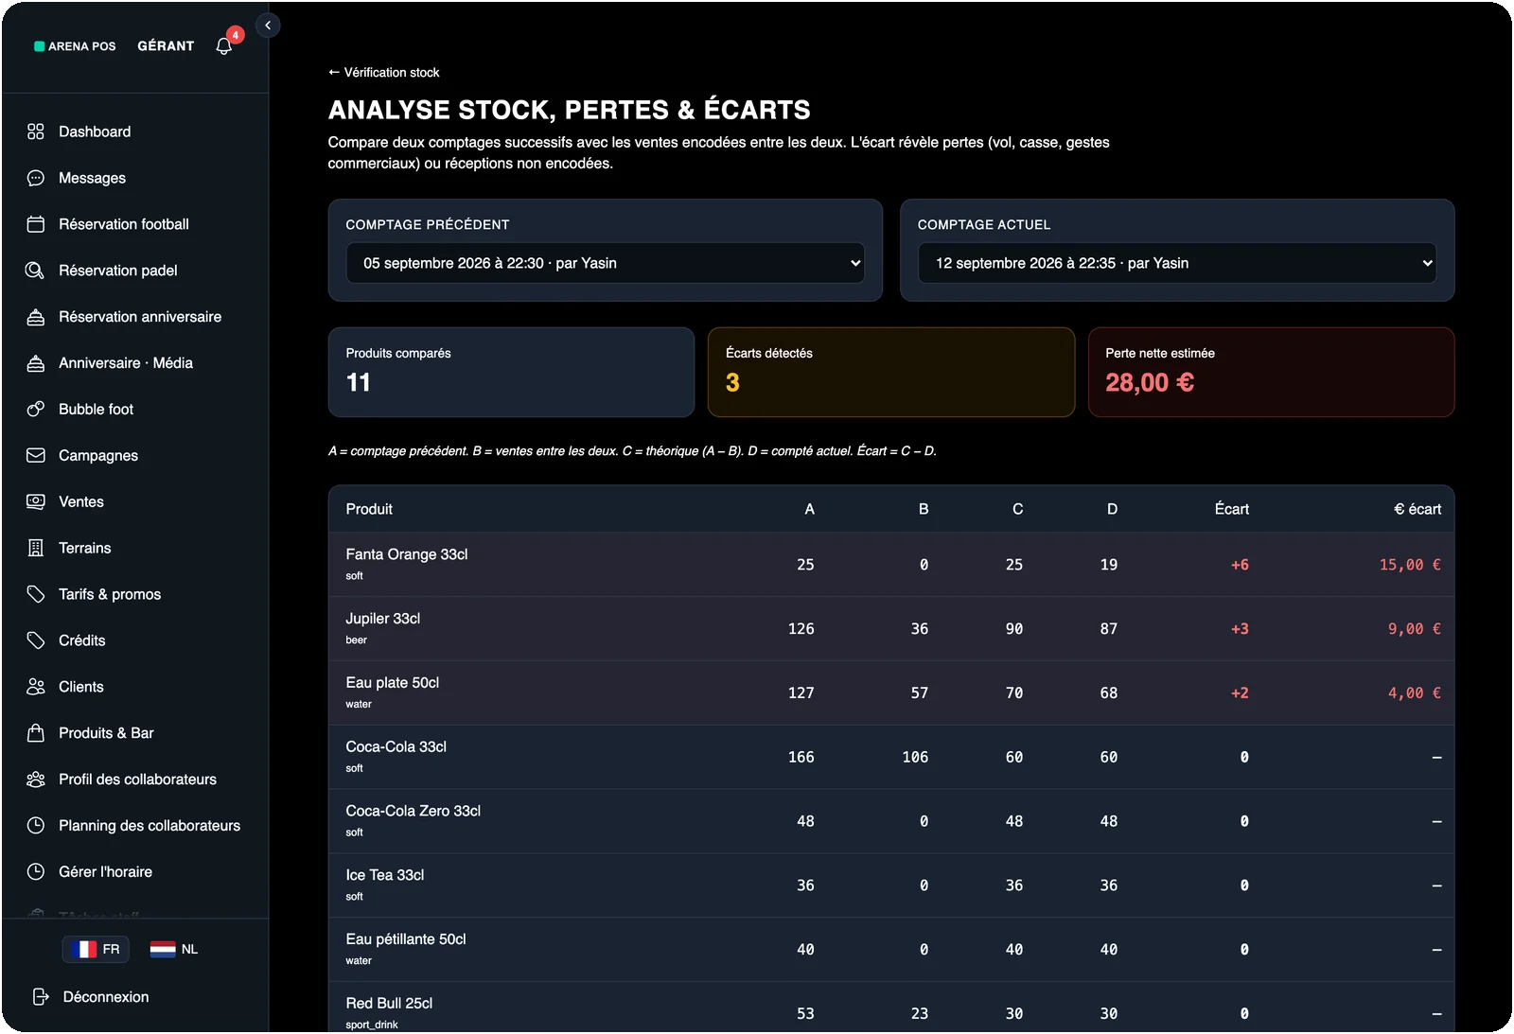Click the Écarts détectés card
1514x1034 pixels.
click(891, 372)
